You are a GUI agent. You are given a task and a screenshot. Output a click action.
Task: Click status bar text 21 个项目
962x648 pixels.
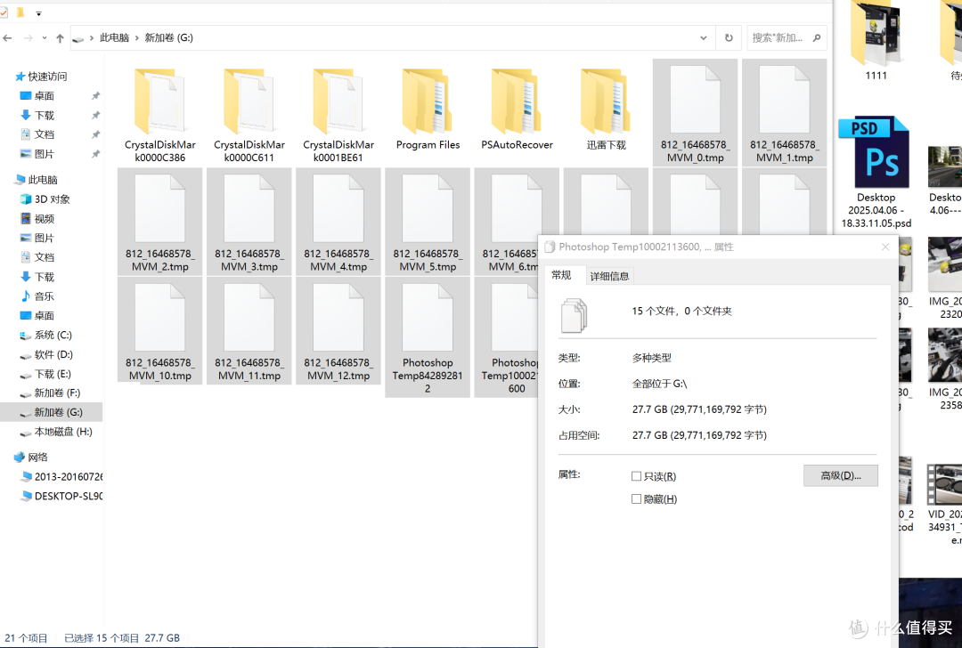(x=26, y=638)
